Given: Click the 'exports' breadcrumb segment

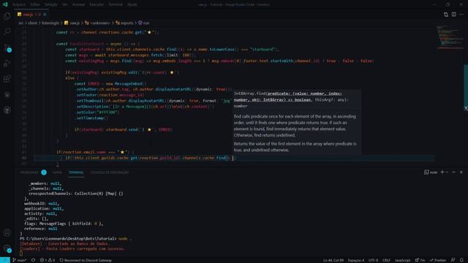Looking at the screenshot, I should click(124, 23).
